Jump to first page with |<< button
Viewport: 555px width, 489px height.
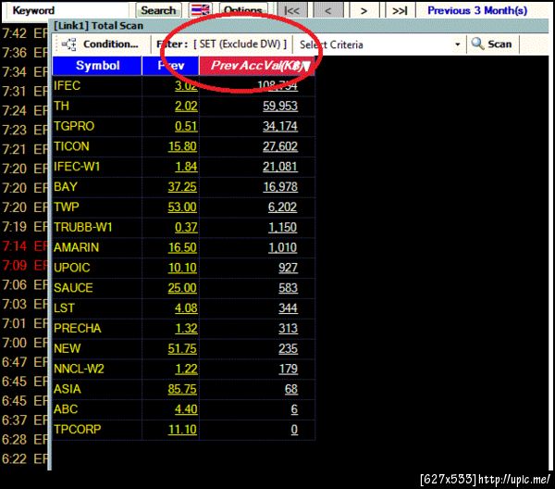point(292,10)
